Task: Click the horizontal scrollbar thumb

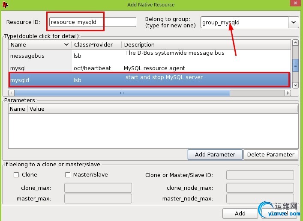Action: (122, 93)
